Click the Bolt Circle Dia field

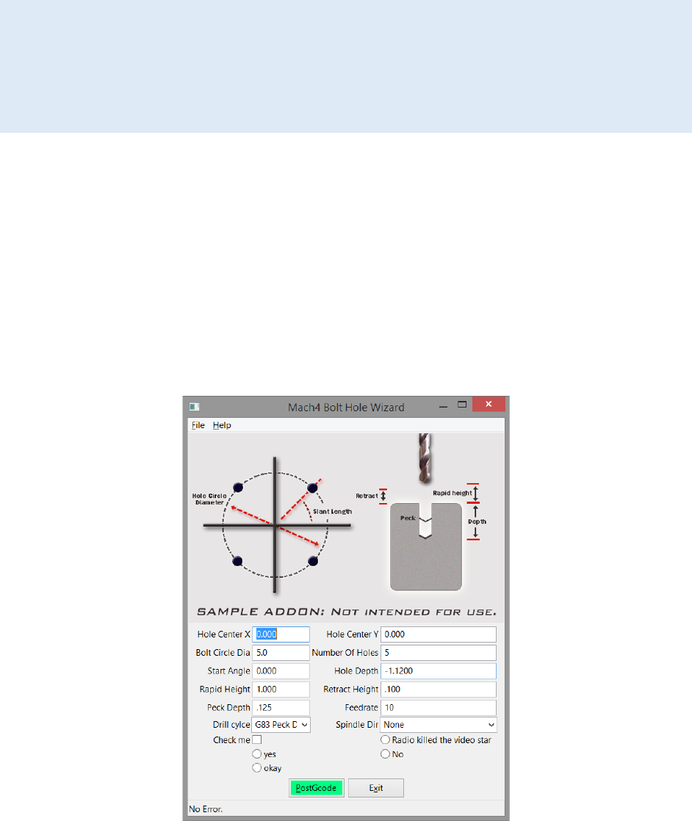[281, 652]
